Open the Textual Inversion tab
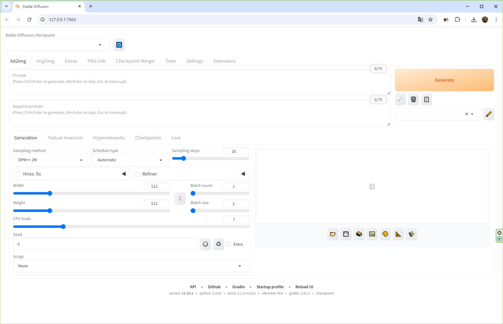Screen dimensions: 503x324 (65, 137)
